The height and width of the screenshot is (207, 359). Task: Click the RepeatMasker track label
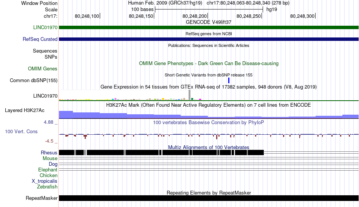pyautogui.click(x=42, y=198)
